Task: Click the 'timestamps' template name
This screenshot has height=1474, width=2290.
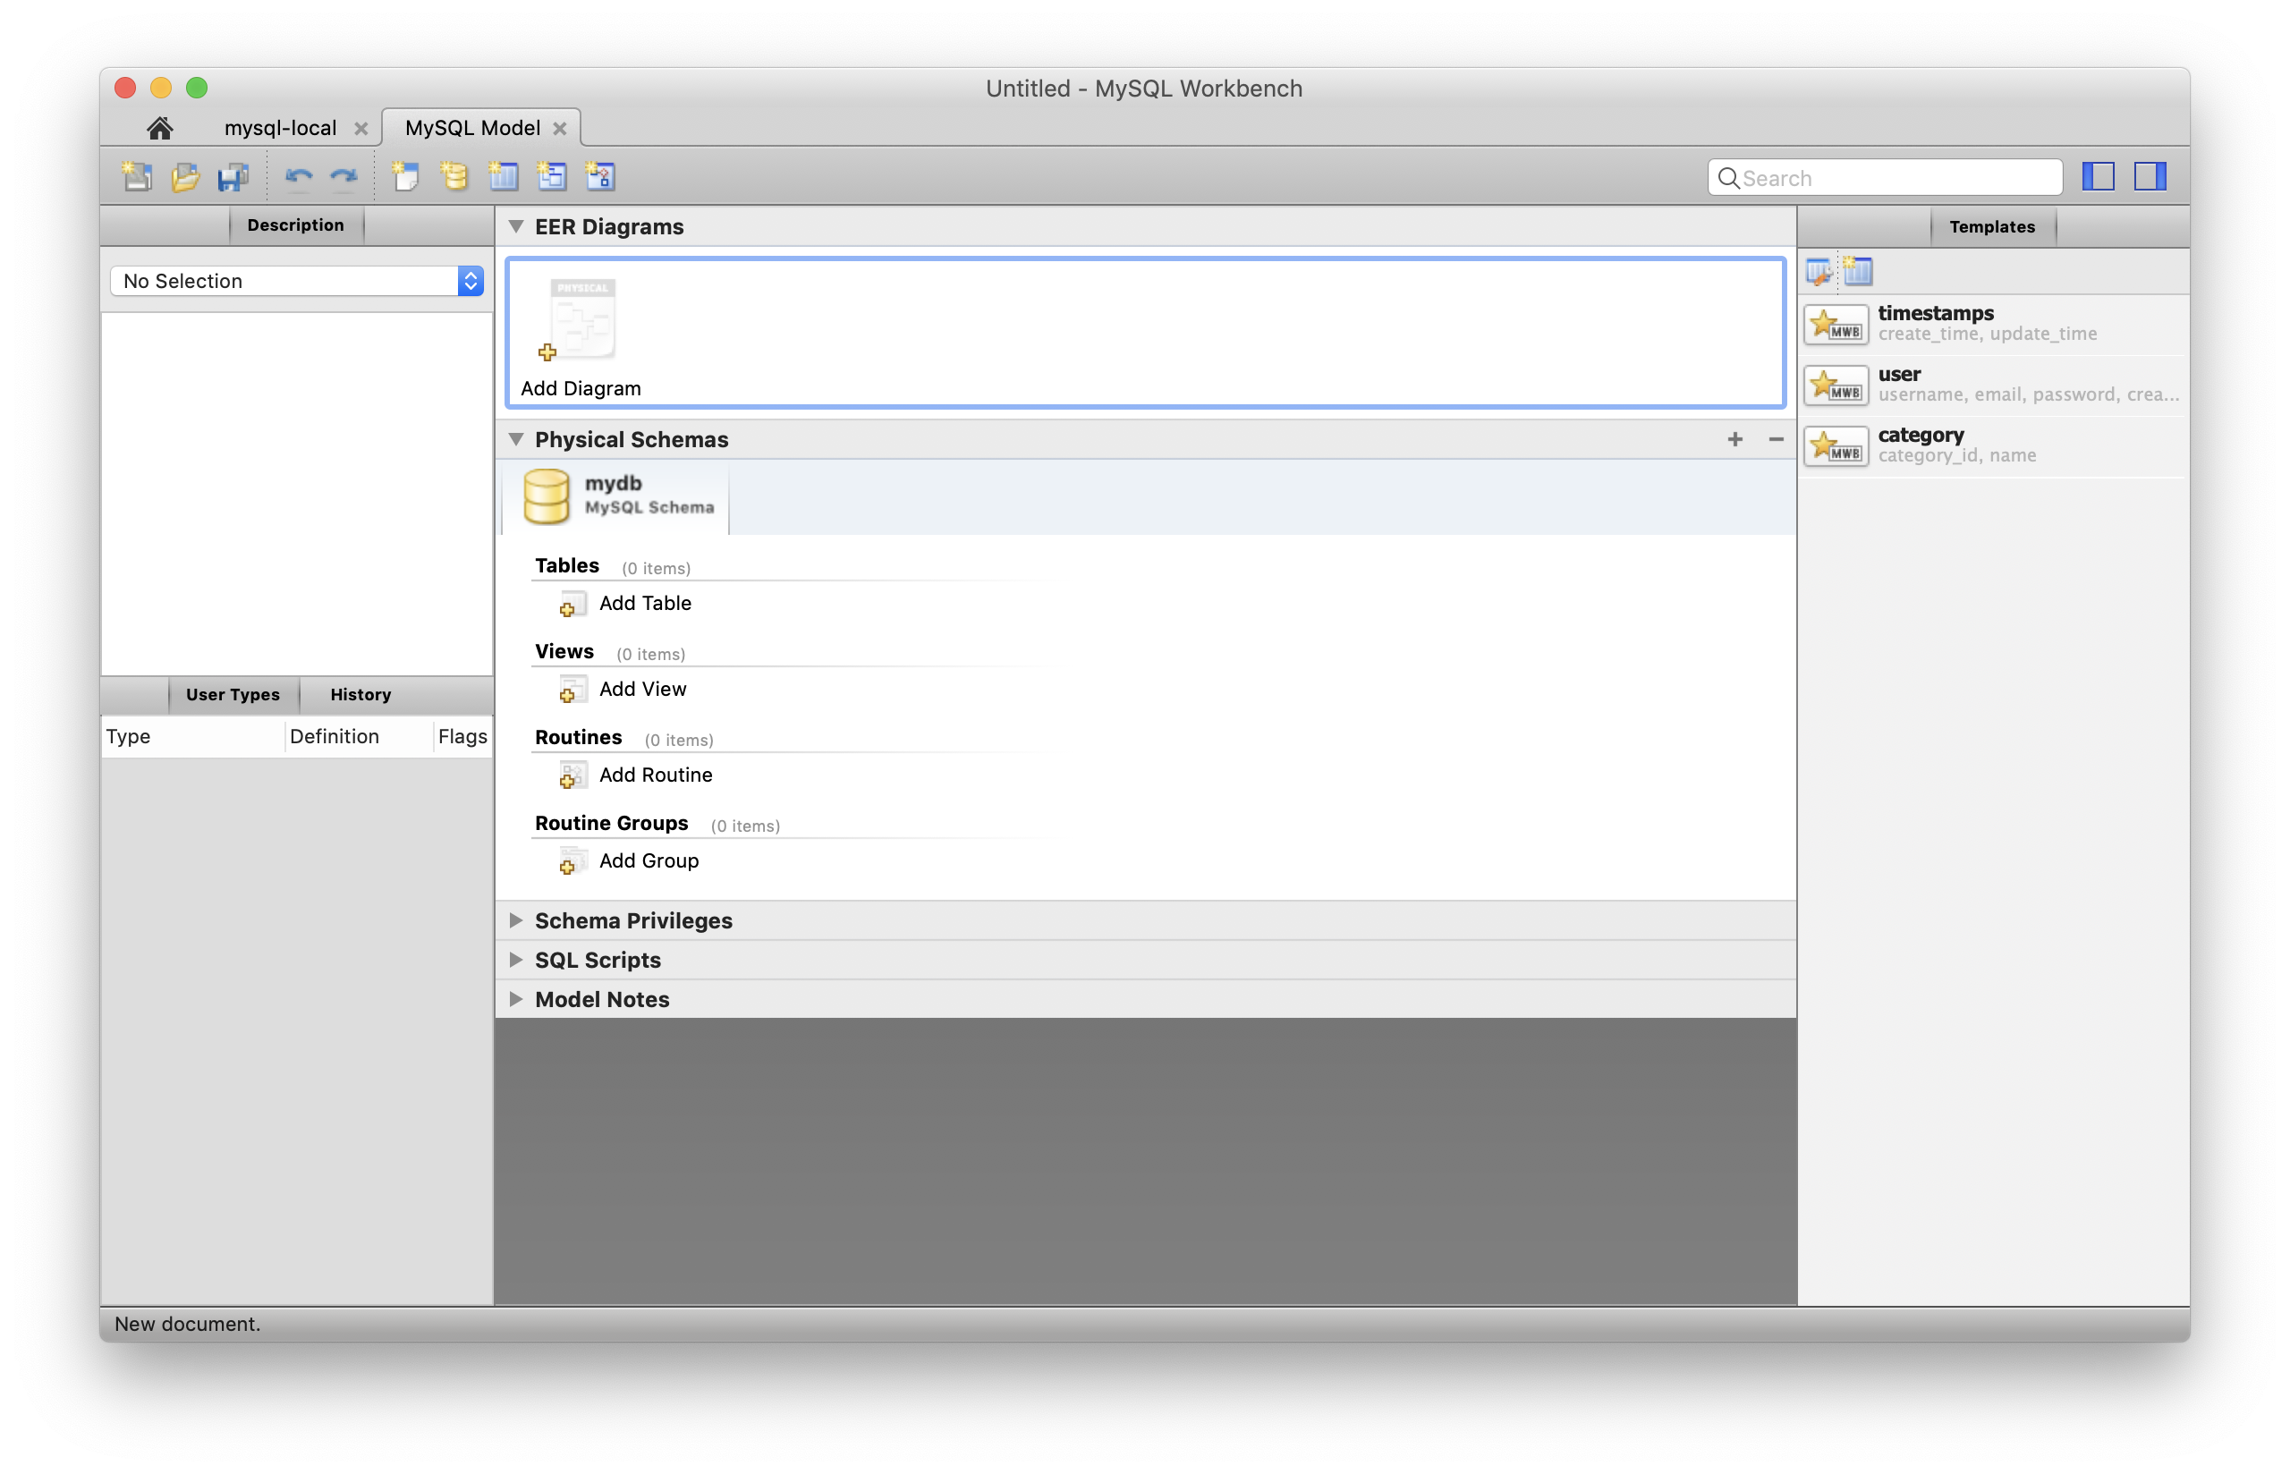Action: (x=1935, y=313)
